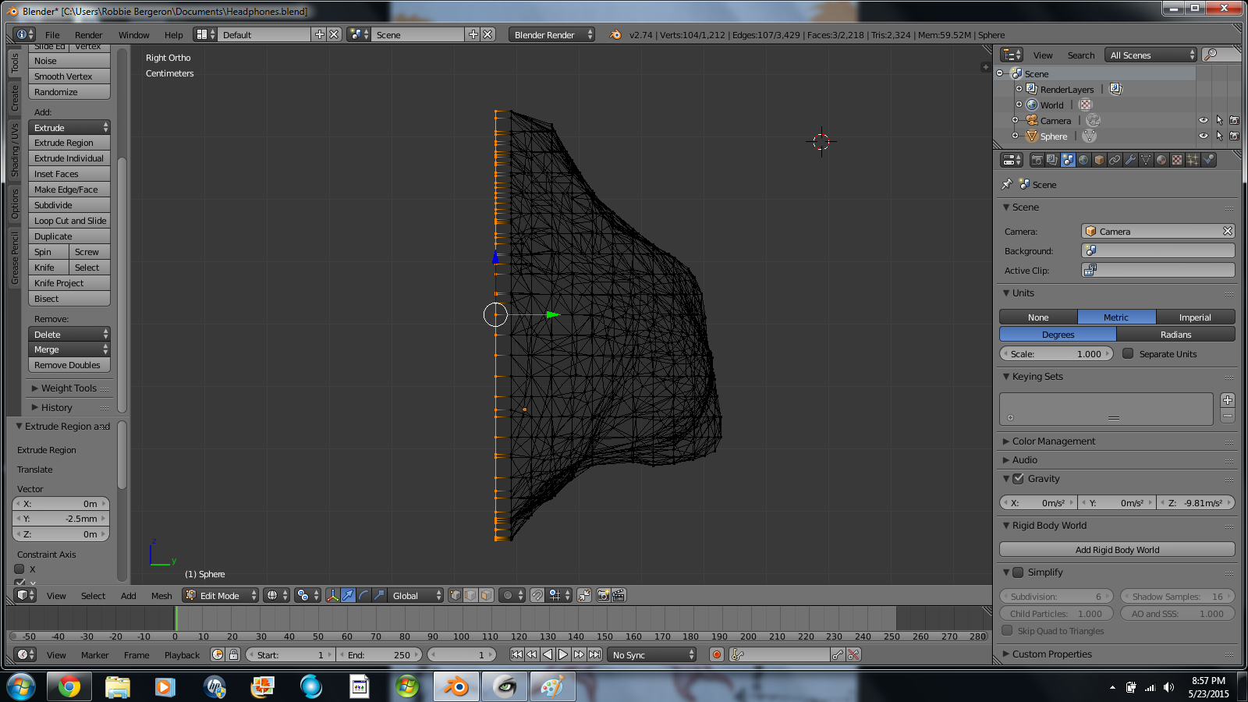Open the Blender Render engine dropdown
1248x702 pixels.
pos(551,34)
